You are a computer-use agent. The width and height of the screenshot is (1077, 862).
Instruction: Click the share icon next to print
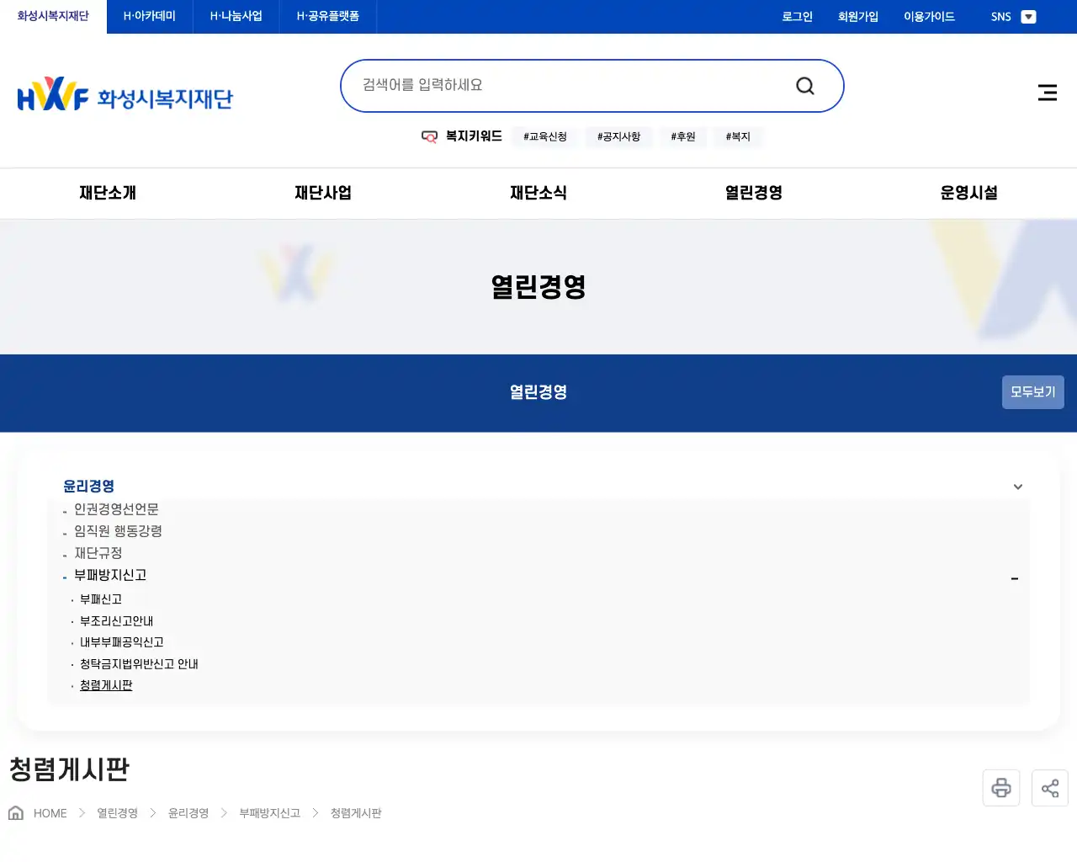click(1049, 787)
